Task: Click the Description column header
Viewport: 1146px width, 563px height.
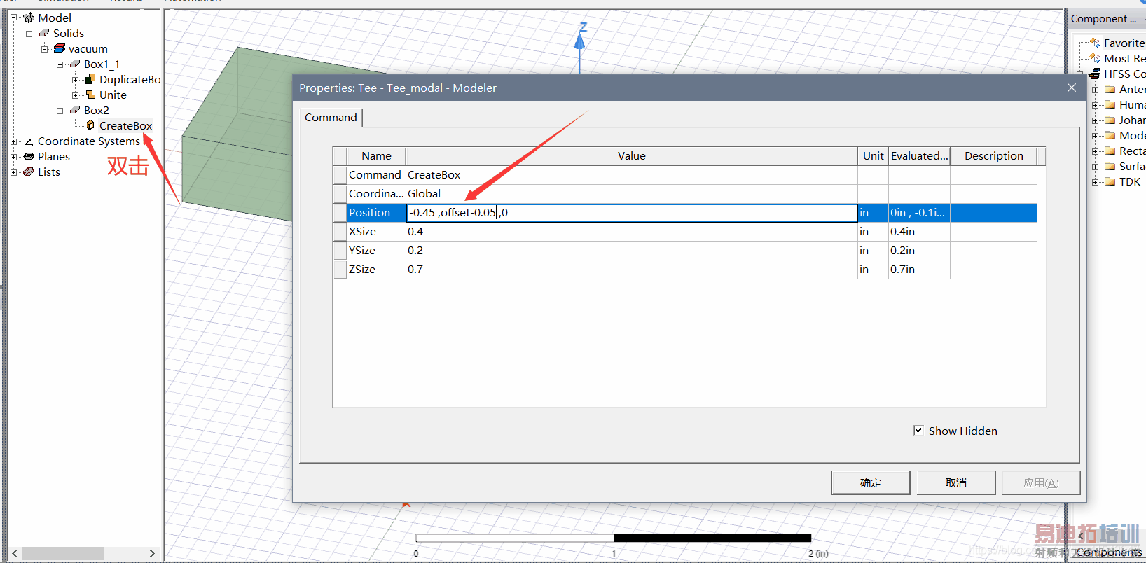Action: click(x=993, y=155)
